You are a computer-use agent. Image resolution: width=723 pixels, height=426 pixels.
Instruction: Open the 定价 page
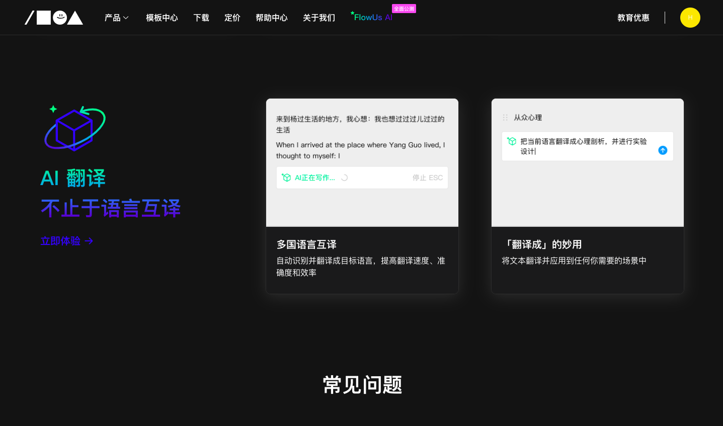click(x=232, y=18)
